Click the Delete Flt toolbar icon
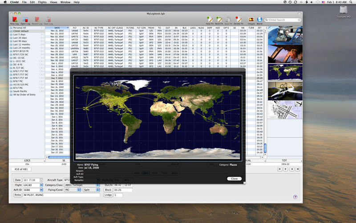 [x=238, y=20]
